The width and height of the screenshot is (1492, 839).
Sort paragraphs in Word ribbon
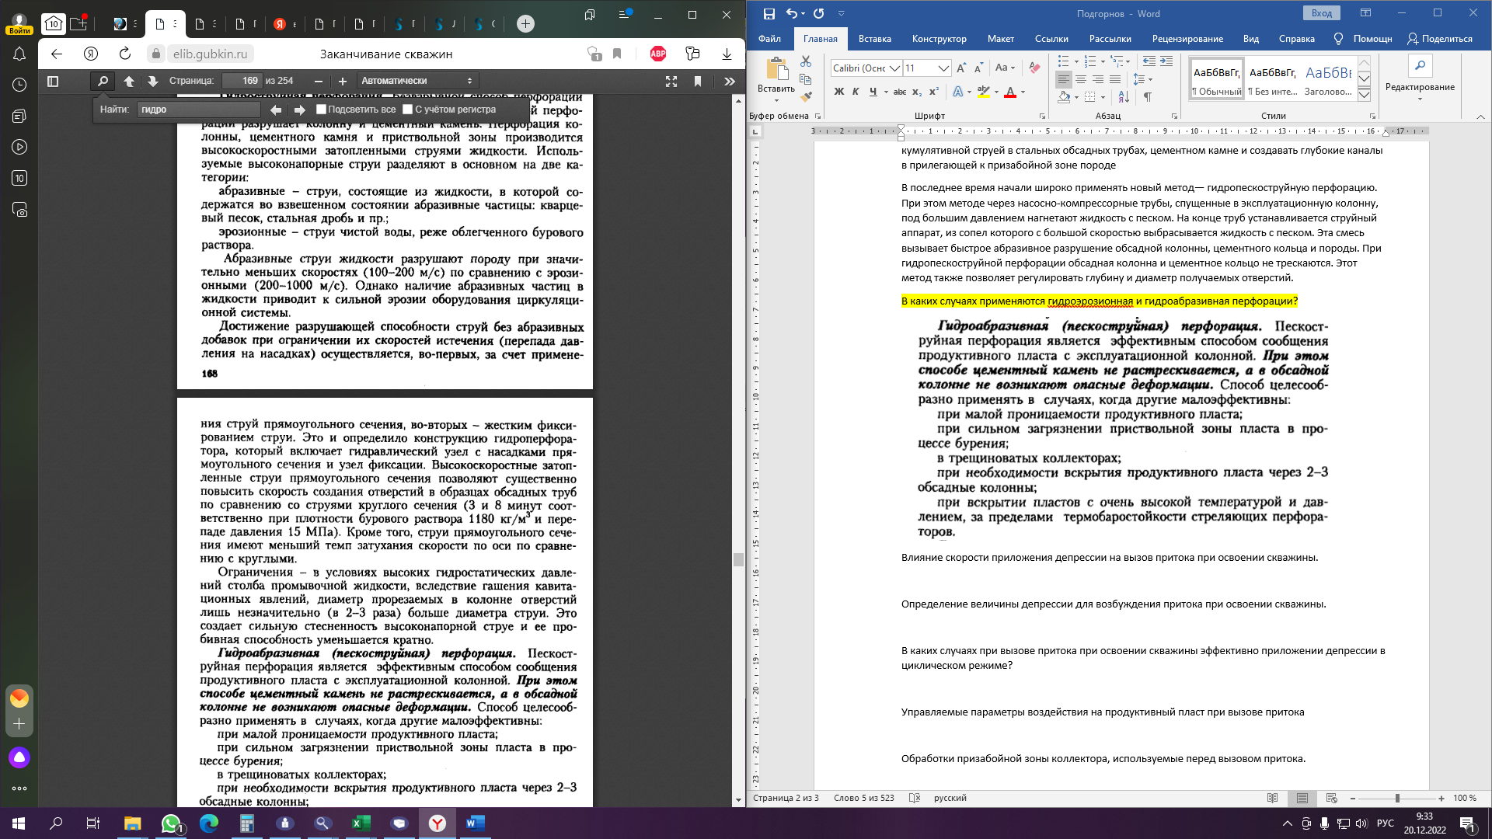[1124, 96]
